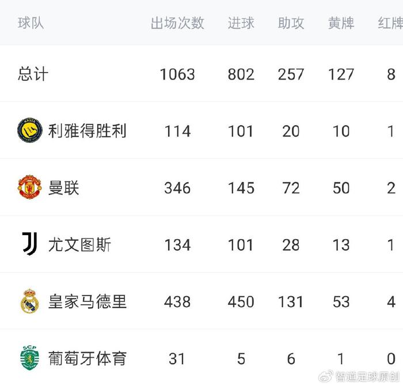Sort by 进球 column header

[241, 23]
